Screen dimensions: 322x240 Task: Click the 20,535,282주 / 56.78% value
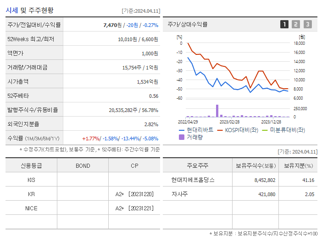(x=133, y=110)
